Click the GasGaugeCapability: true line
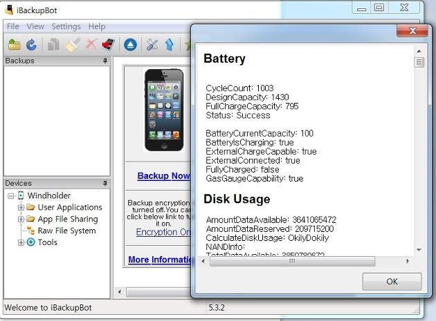Screen dimensions: 436x321 coord(255,179)
